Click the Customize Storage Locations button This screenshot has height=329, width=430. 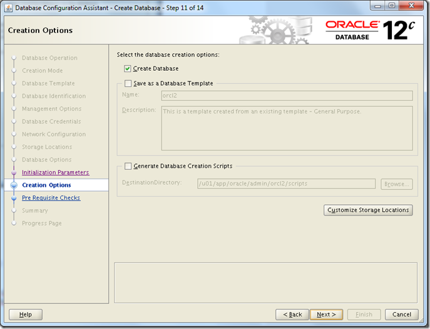pos(368,210)
